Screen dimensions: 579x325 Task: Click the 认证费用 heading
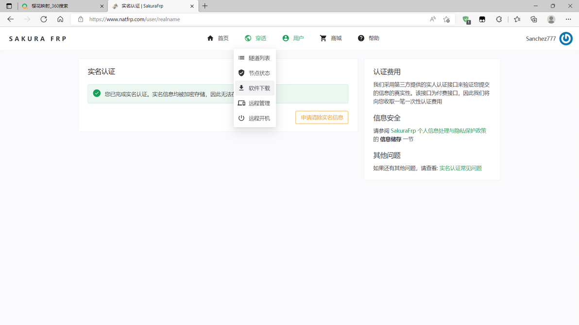387,72
